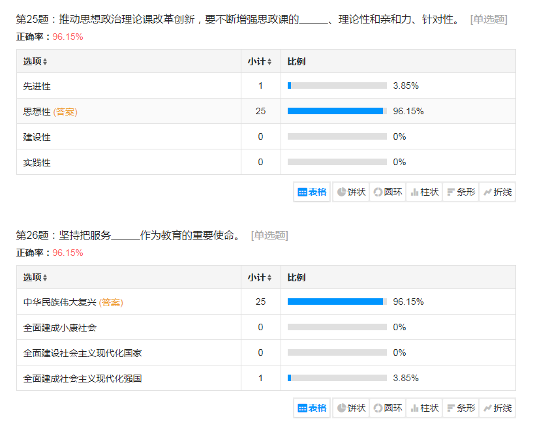This screenshot has width=535, height=434.
Task: Display question 25 as line chart
Action: [497, 192]
